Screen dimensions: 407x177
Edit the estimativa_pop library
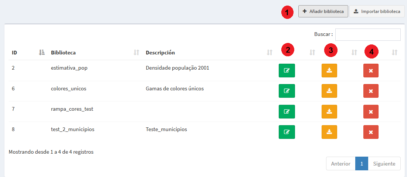pyautogui.click(x=287, y=70)
